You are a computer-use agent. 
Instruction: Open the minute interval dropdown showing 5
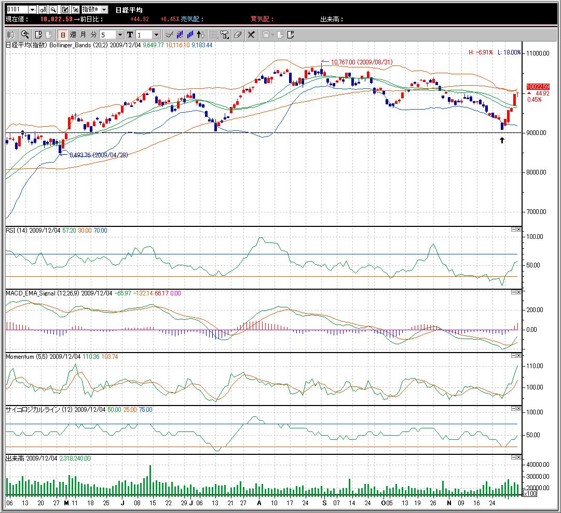120,35
